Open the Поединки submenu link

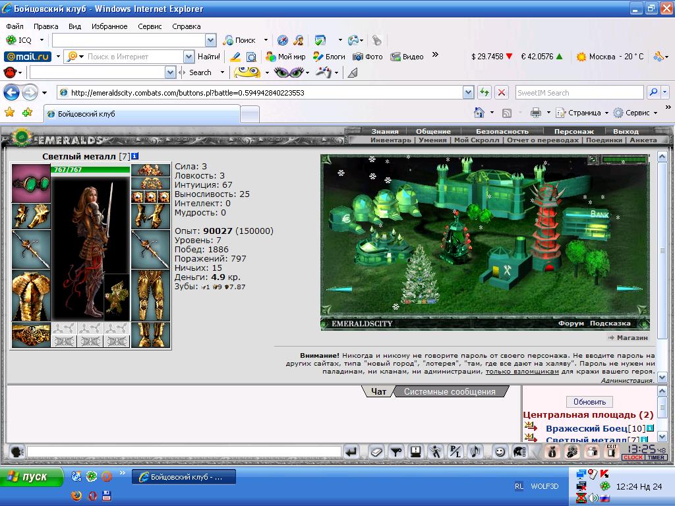point(604,140)
